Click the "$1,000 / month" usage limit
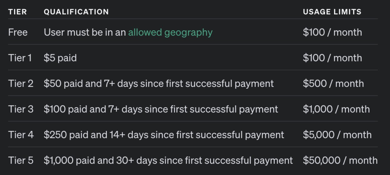Screen dimensions: 390x175 click(x=336, y=109)
